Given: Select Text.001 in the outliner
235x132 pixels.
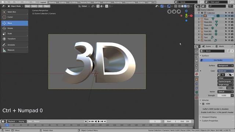Looking at the screenshot, I should (207, 40).
